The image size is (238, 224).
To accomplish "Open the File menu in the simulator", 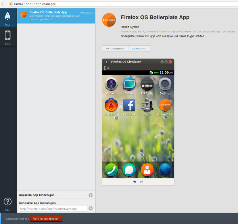I will (106, 68).
